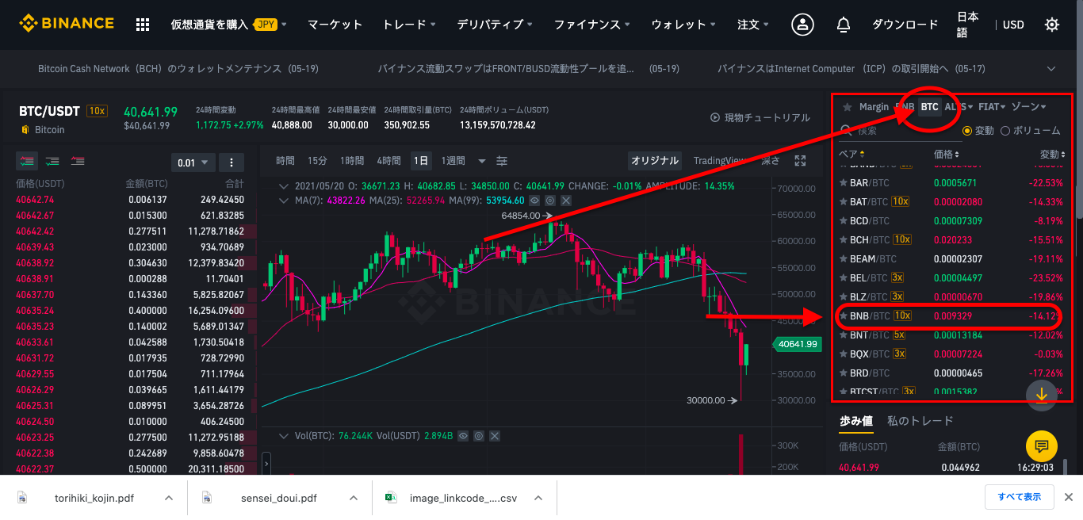Open order book more options menu
Image resolution: width=1083 pixels, height=520 pixels.
point(232,162)
